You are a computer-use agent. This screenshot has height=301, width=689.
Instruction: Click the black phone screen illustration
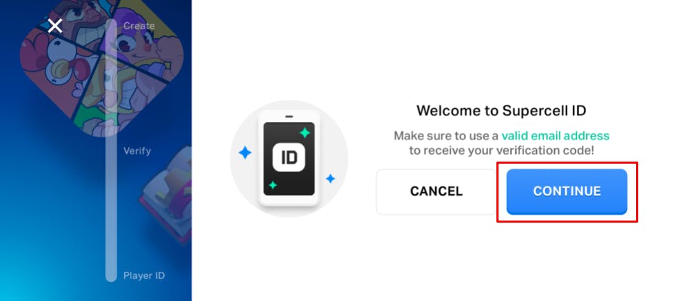click(x=289, y=159)
